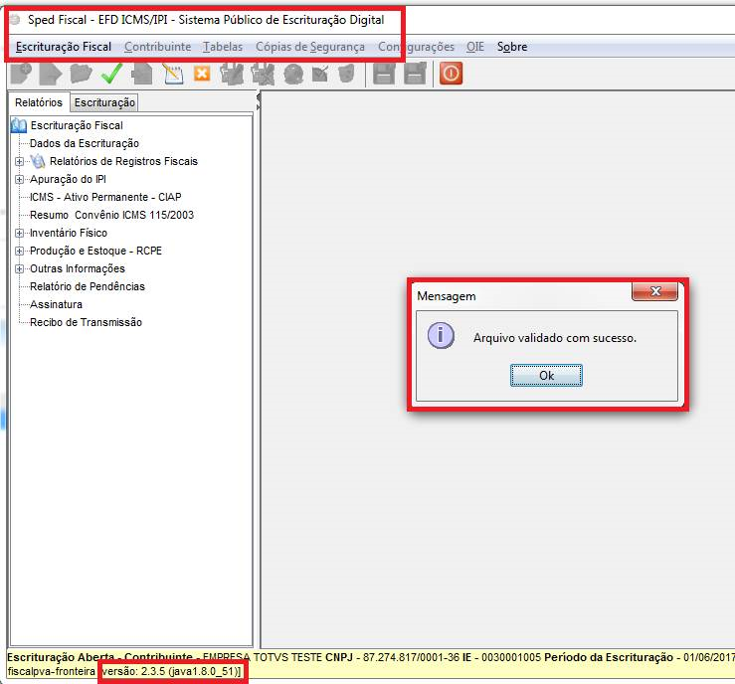The width and height of the screenshot is (735, 684).
Task: Switch to the Relatórios tab
Action: point(39,102)
